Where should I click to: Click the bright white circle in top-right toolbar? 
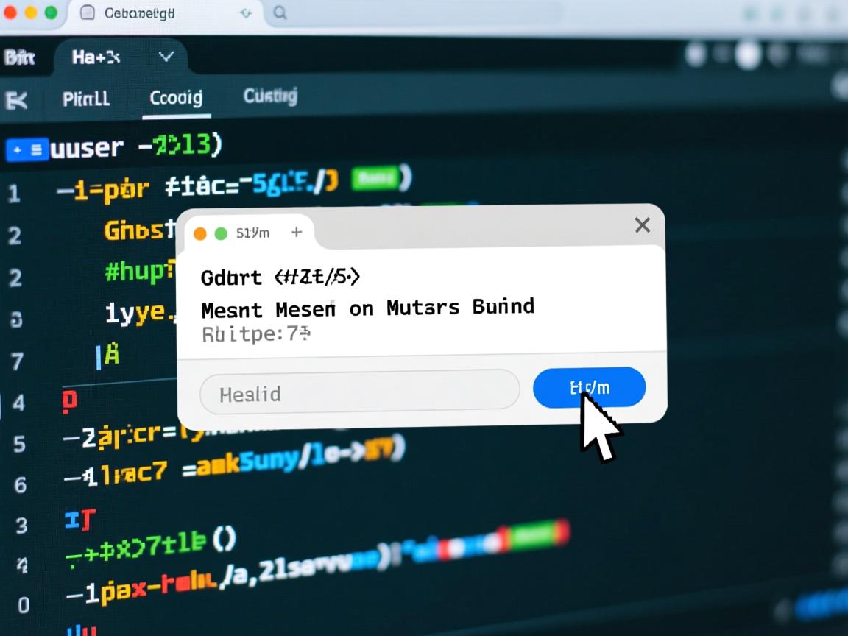click(747, 56)
